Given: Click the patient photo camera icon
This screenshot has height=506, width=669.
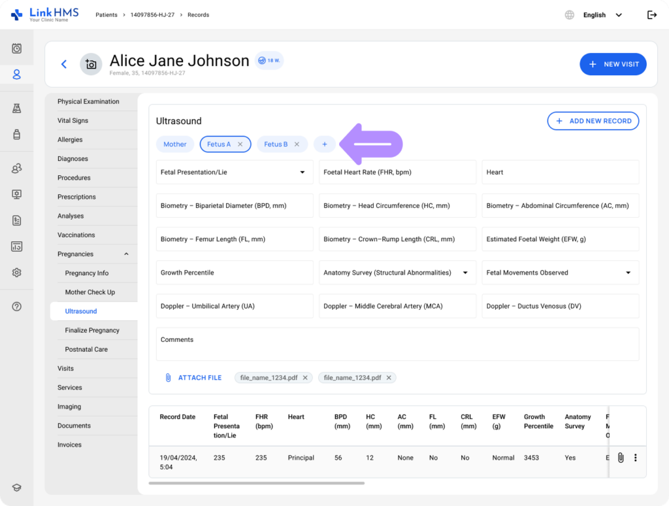Looking at the screenshot, I should [x=91, y=64].
